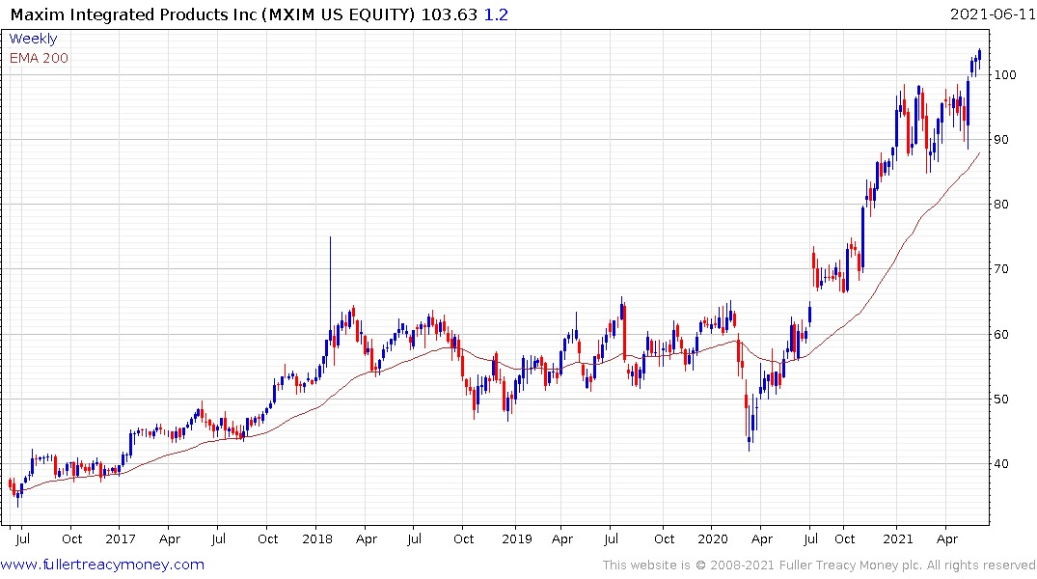Click the latest candle above 100
The height and width of the screenshot is (579, 1037).
pos(979,56)
